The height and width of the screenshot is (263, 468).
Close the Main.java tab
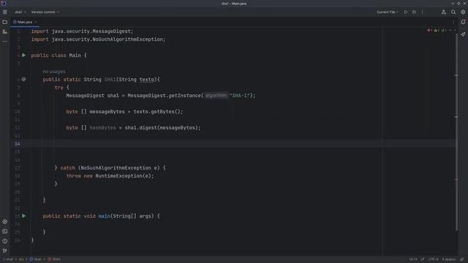click(x=36, y=22)
